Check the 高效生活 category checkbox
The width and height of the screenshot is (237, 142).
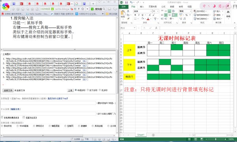point(24,117)
